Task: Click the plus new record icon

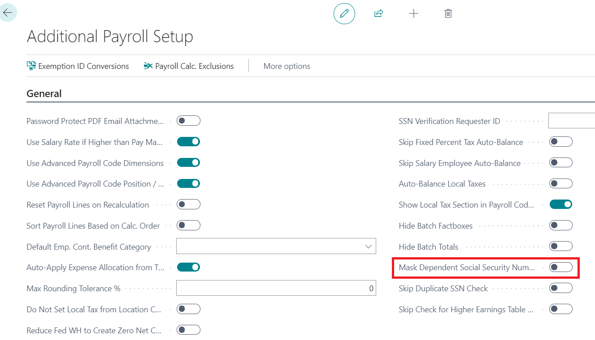Action: click(414, 13)
